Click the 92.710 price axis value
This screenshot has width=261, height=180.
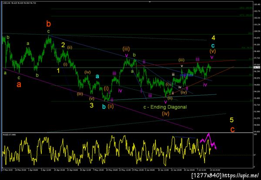257,105
